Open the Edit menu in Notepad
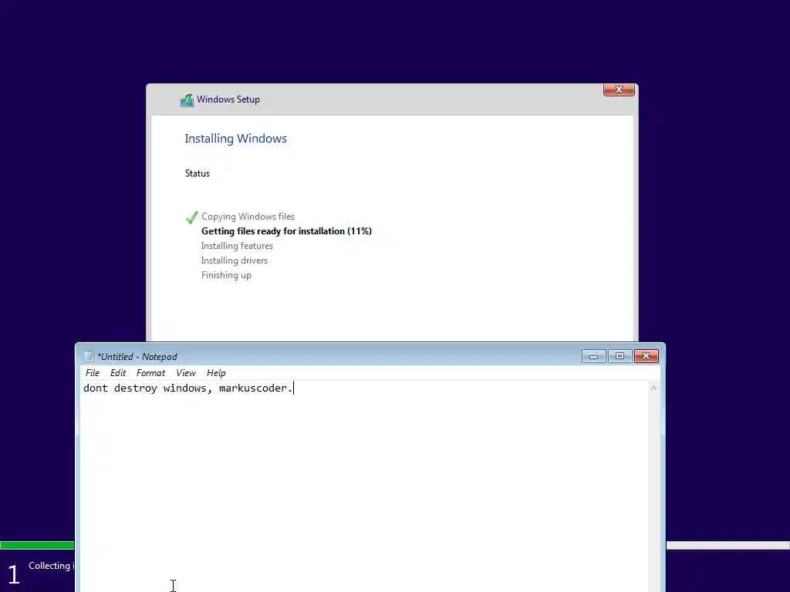This screenshot has width=790, height=592. [118, 373]
